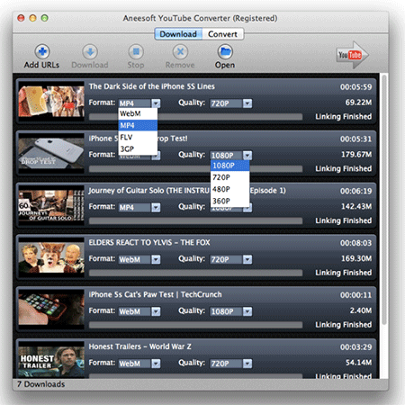Open Format dropdown for ELDERS REACT video
Viewport: 405px width, 405px height.
[x=139, y=259]
